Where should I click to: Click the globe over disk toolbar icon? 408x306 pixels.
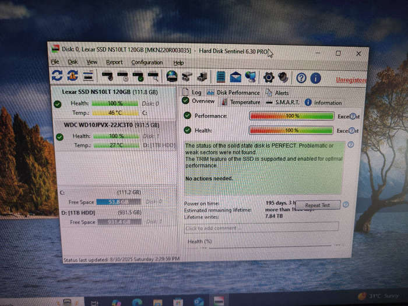click(172, 76)
